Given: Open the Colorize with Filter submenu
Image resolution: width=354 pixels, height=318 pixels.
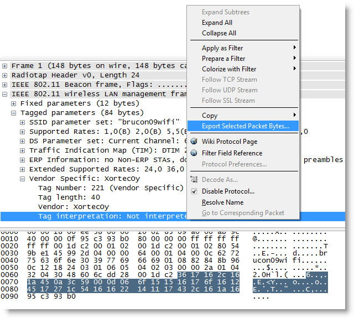Looking at the screenshot, I should coord(243,69).
